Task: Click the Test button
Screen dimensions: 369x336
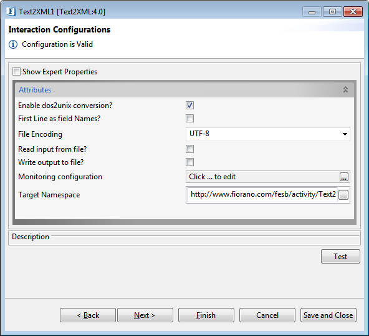Action: tap(340, 256)
